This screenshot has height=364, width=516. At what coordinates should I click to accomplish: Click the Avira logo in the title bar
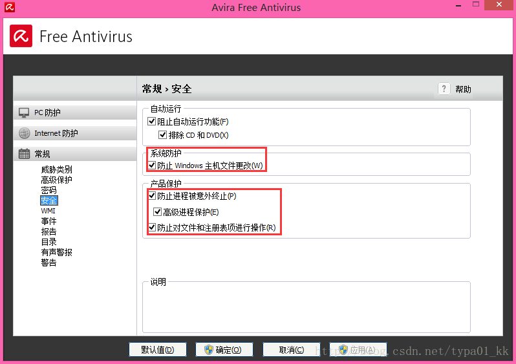click(x=10, y=7)
